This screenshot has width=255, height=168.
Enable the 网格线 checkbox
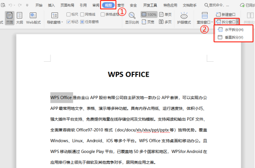coord(82,15)
